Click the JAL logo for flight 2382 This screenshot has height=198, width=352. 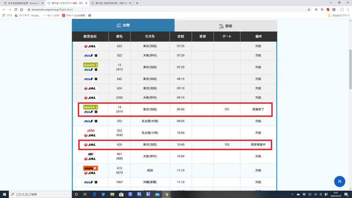pos(90,98)
